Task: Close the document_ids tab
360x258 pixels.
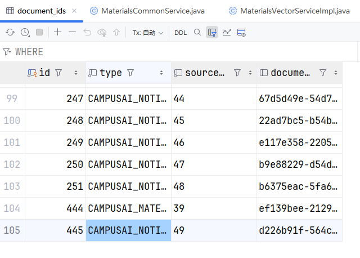Action: pyautogui.click(x=74, y=11)
